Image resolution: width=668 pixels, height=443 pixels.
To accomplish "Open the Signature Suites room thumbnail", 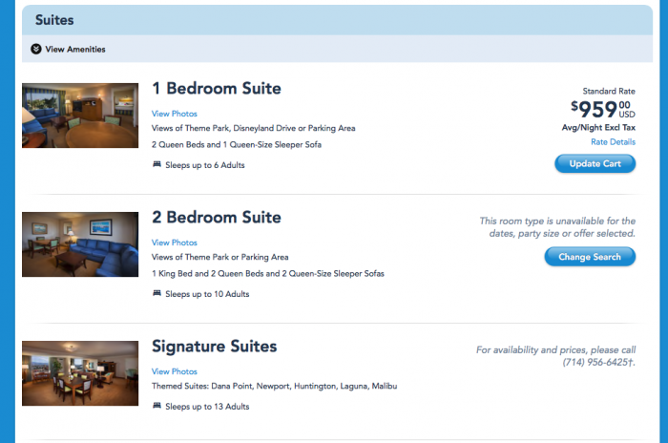I will (80, 373).
